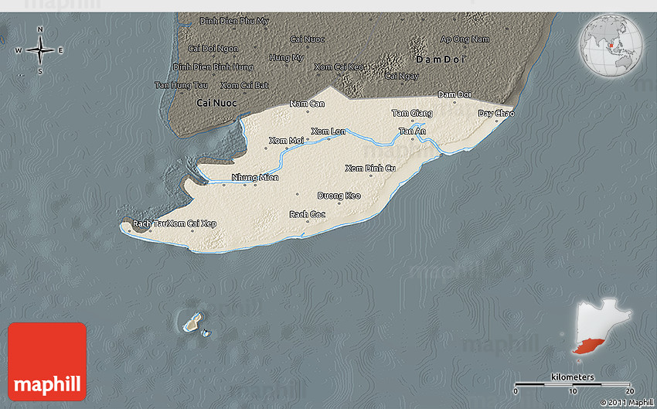The width and height of the screenshot is (657, 409).
Task: Select the Xom Moi label
Action: [x=286, y=141]
